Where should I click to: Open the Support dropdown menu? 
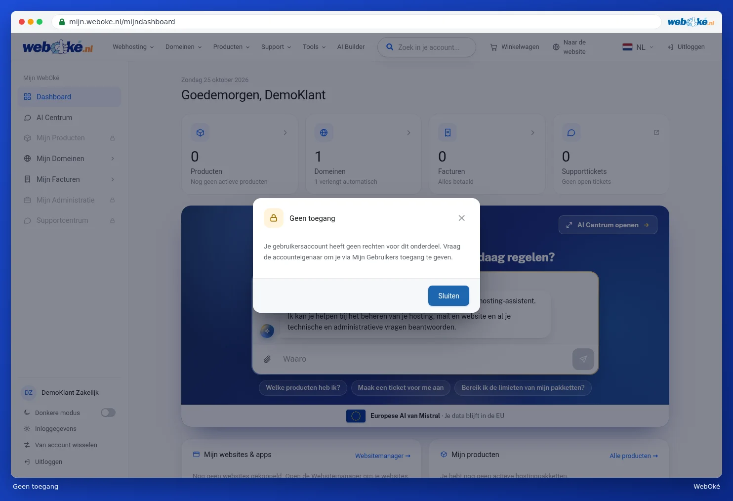[276, 47]
